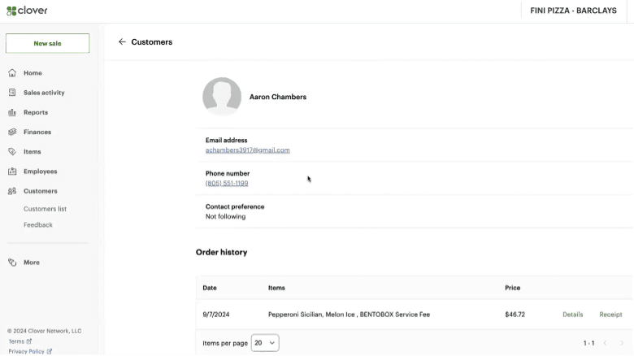Viewport: 634px width, 356px height.
Task: Click the Clover logo
Action: coord(27,11)
